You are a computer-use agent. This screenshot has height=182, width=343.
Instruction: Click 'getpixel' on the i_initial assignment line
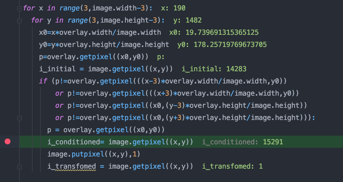tap(124, 69)
